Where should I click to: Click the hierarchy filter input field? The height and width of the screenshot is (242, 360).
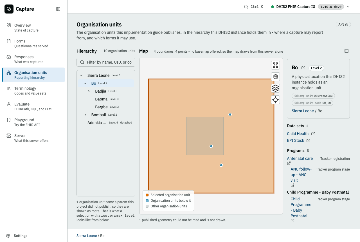coord(106,62)
